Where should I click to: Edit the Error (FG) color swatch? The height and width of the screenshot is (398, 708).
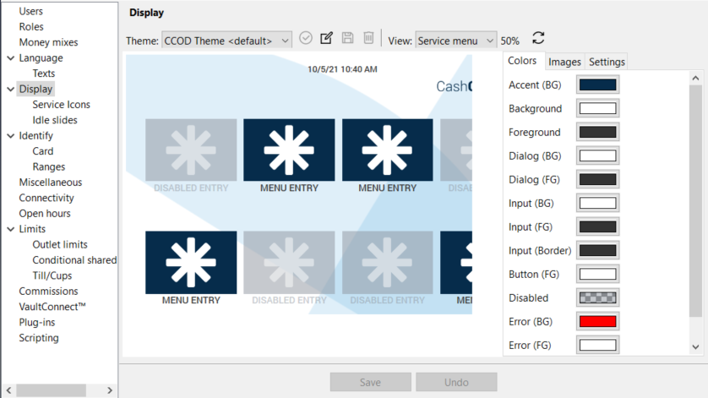click(x=598, y=345)
